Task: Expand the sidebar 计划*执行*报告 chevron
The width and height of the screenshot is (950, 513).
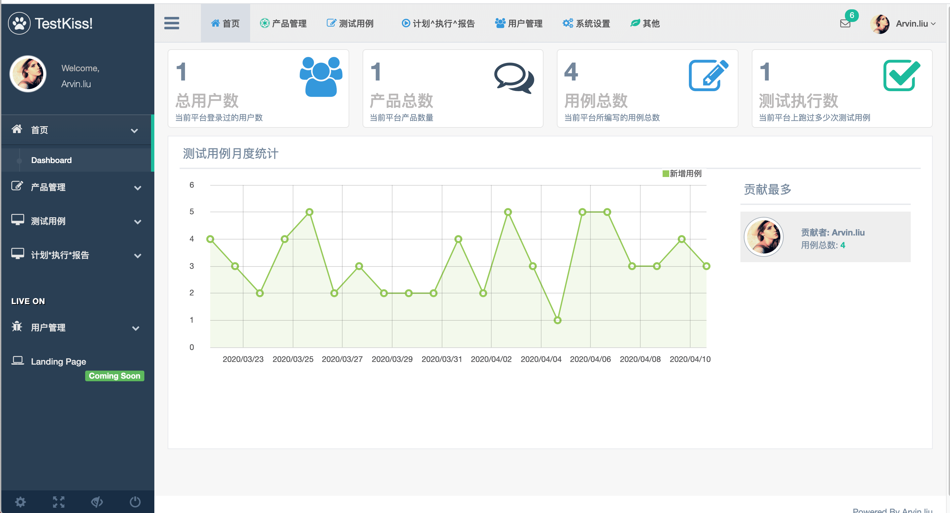Action: click(x=138, y=256)
